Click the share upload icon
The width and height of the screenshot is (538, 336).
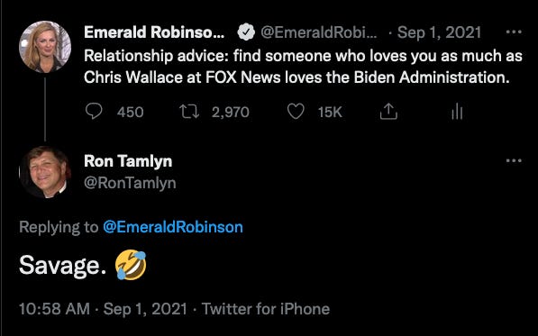[x=388, y=112]
